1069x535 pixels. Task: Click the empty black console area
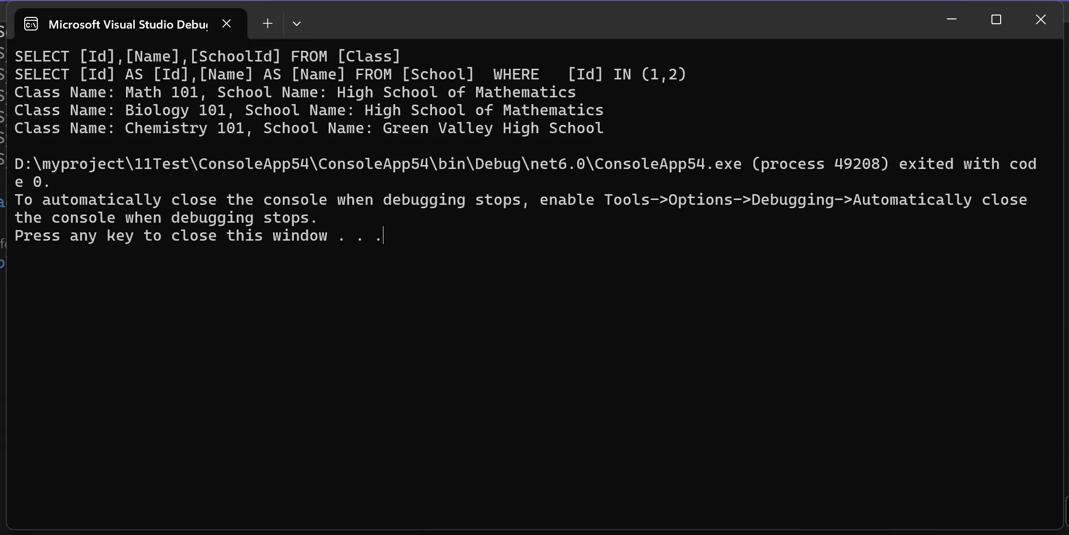pos(533,387)
